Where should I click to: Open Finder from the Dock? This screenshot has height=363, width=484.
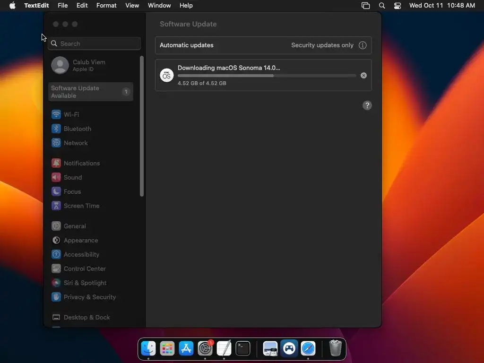[148, 348]
